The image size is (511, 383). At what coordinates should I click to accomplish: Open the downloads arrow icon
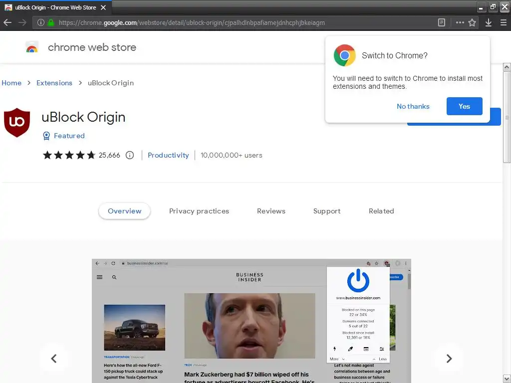488,22
